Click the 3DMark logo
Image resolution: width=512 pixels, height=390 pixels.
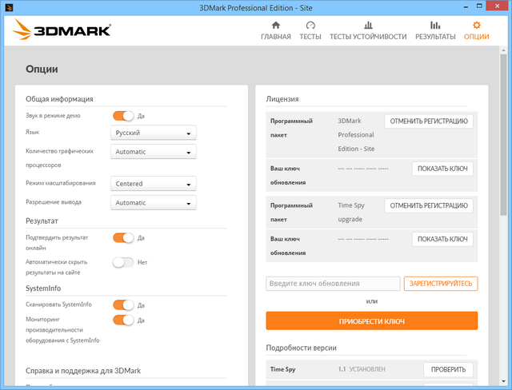coord(62,31)
